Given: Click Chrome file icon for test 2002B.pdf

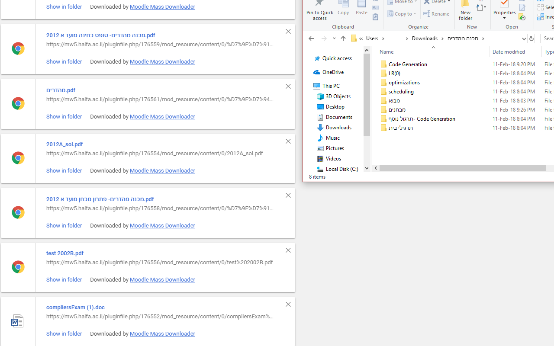Looking at the screenshot, I should point(18,267).
